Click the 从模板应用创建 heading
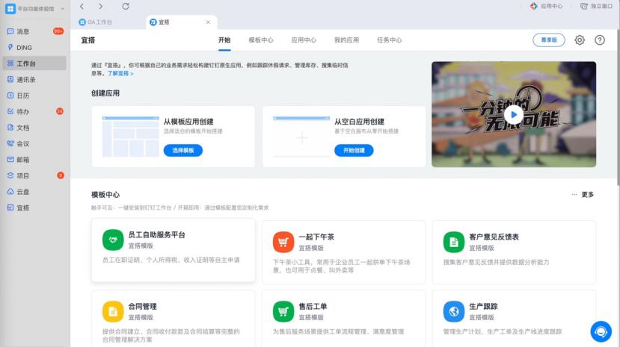The width and height of the screenshot is (620, 347). (x=188, y=122)
